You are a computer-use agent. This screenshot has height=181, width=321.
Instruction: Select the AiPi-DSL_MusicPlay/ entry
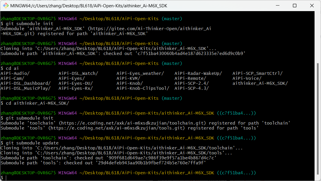coord(25,89)
